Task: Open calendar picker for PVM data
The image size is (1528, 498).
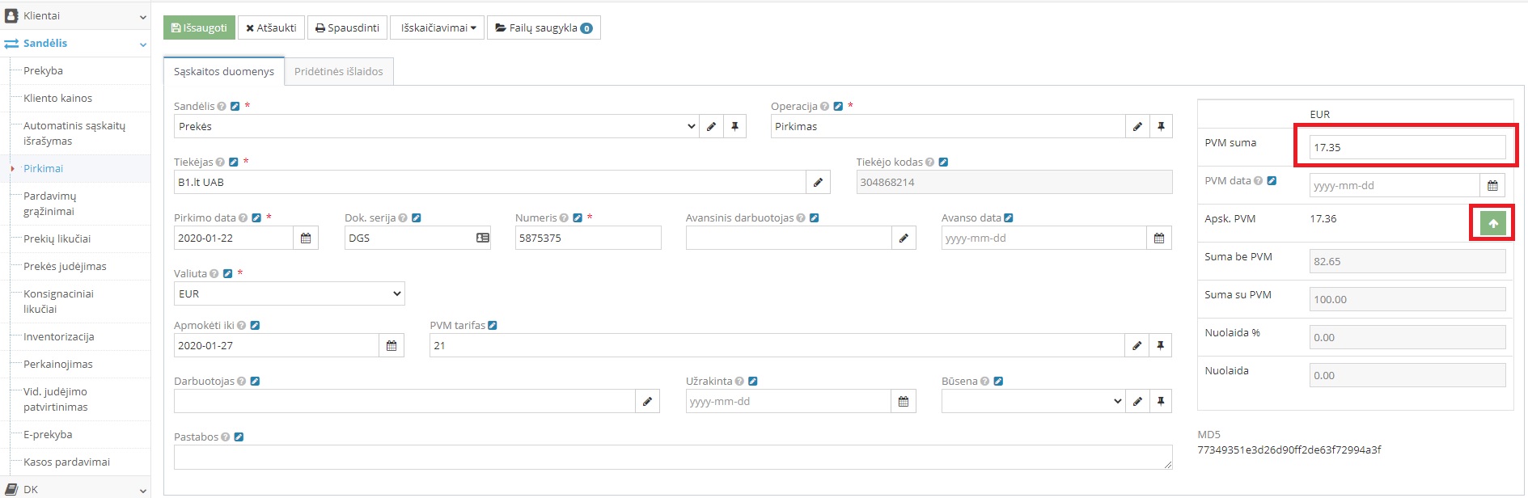Action: point(1492,186)
